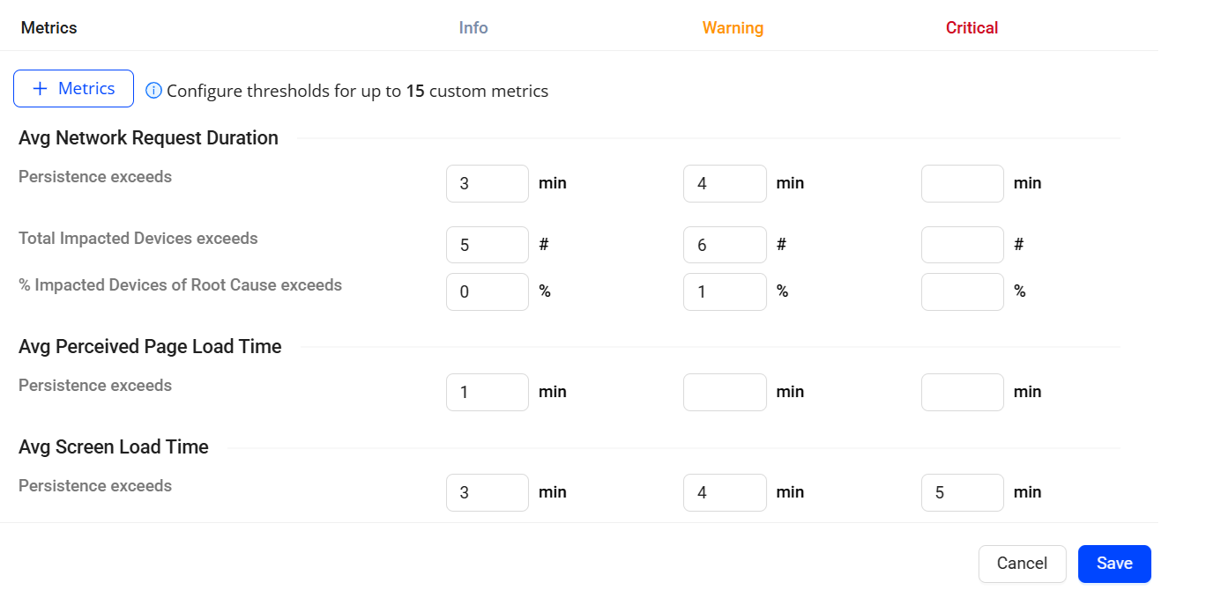Edit Screen Load Time Persistence Warning field

[x=725, y=492]
